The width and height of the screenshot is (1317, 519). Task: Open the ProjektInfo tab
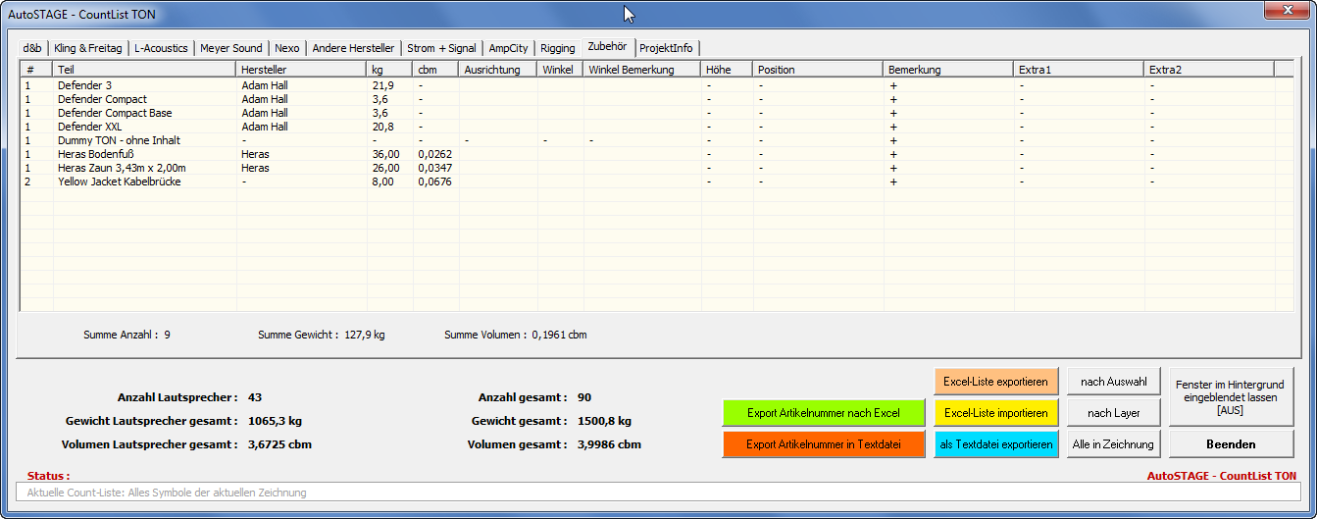[666, 48]
